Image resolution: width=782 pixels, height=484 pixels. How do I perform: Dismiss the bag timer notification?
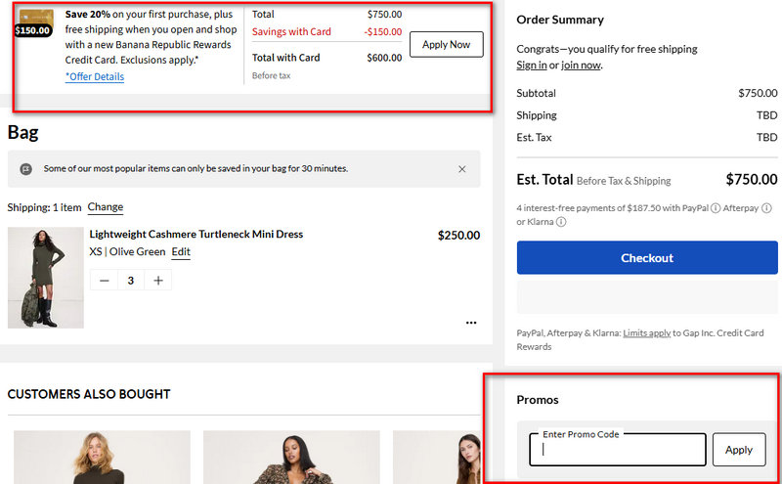click(x=462, y=169)
